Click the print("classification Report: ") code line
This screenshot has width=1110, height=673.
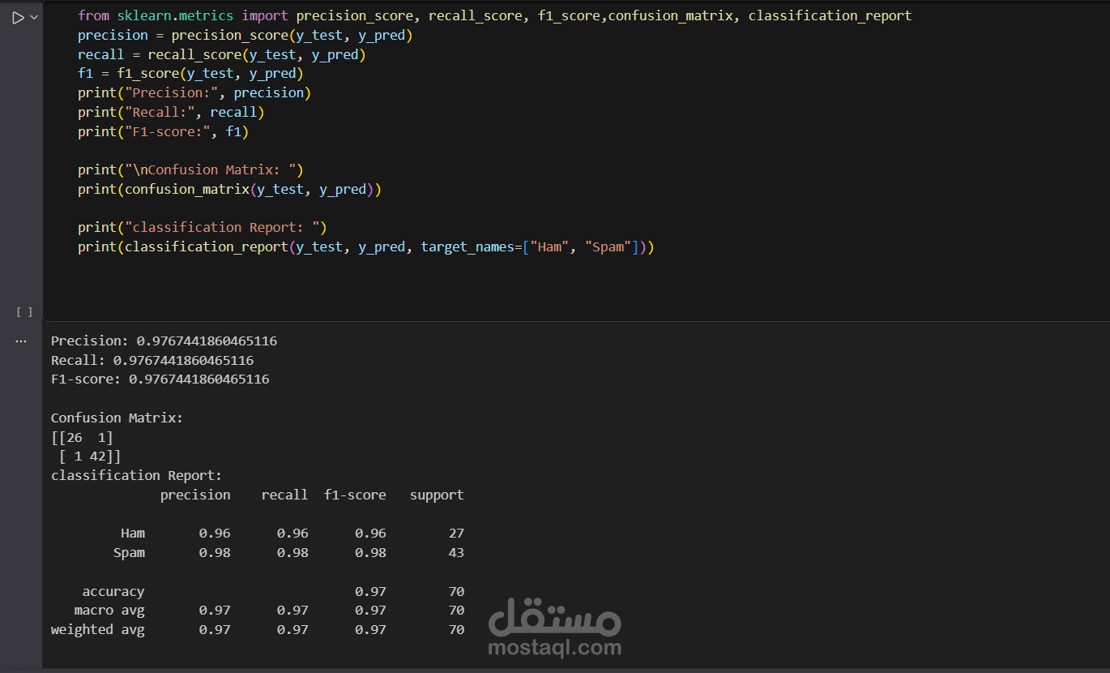[203, 227]
